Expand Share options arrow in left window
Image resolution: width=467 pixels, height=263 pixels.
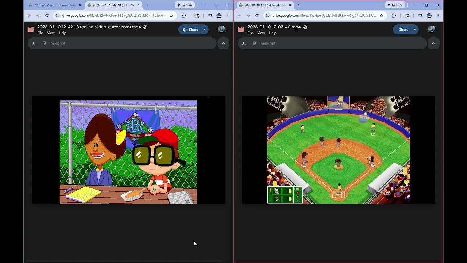[204, 30]
